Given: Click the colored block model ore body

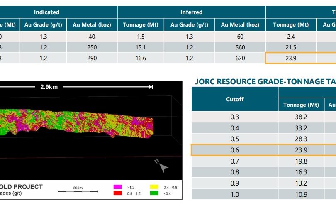Looking at the screenshot, I should (76, 123).
